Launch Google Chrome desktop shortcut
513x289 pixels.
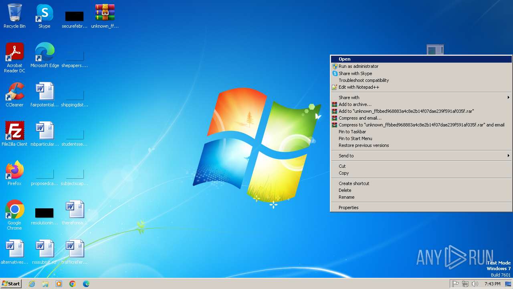click(x=14, y=215)
